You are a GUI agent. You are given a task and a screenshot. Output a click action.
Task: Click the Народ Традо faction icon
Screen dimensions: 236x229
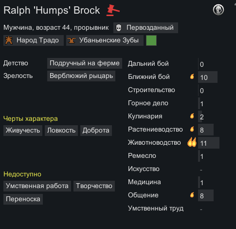9,40
